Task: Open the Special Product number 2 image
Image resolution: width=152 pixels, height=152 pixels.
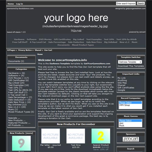Action: click(x=101, y=136)
